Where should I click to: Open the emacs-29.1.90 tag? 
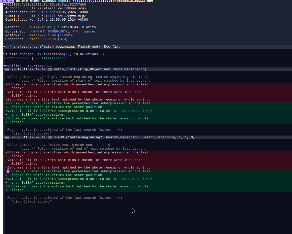tap(42, 35)
